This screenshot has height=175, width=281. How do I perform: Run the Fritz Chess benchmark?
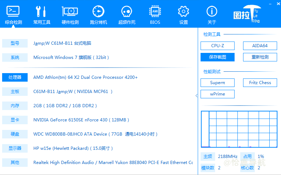(x=260, y=83)
